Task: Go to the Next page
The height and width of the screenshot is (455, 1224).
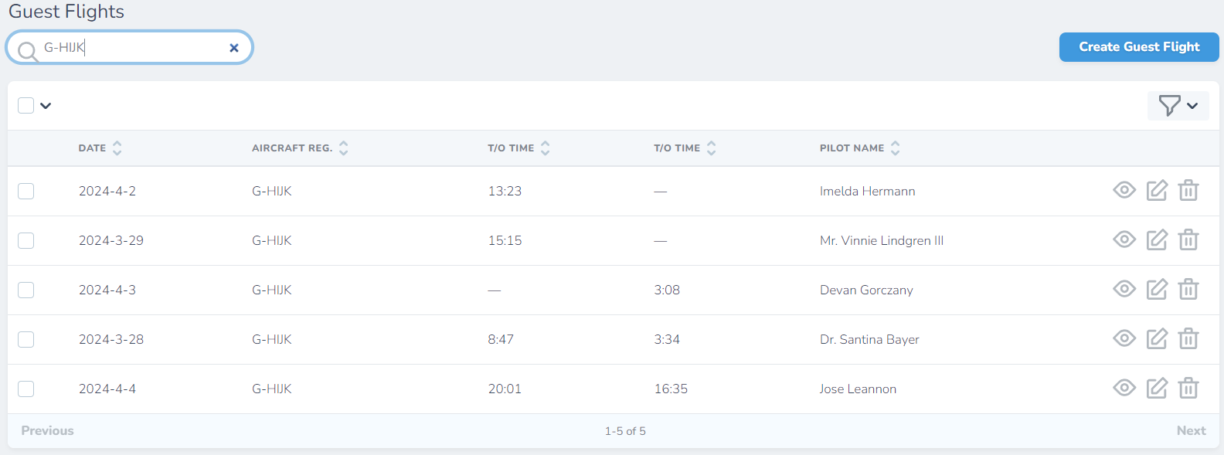Action: click(x=1190, y=431)
